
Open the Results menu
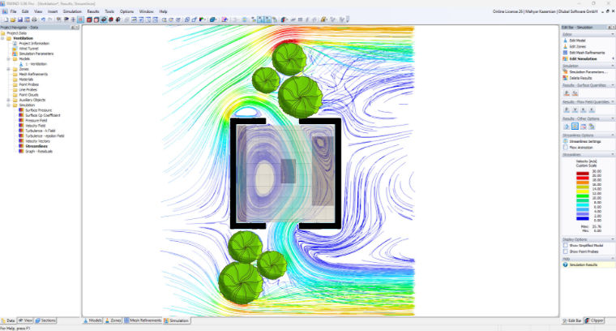pyautogui.click(x=93, y=11)
